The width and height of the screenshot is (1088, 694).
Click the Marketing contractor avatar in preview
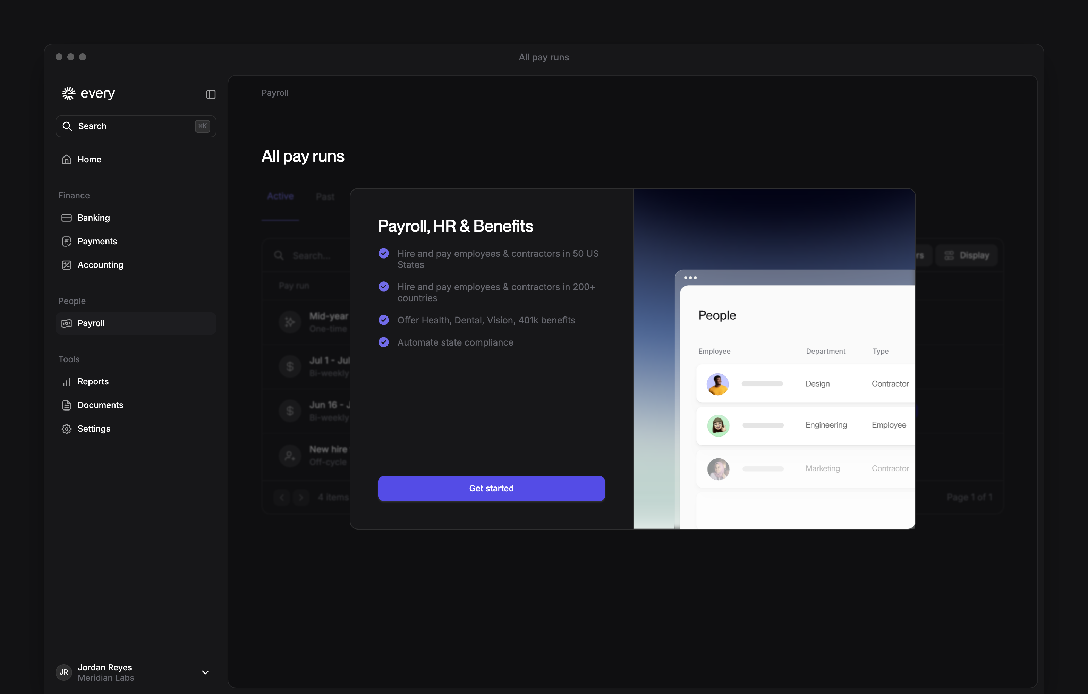718,469
